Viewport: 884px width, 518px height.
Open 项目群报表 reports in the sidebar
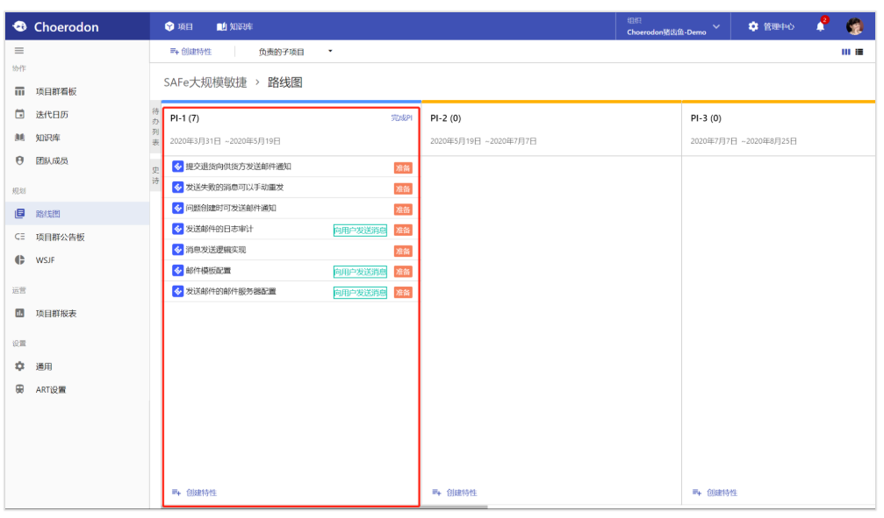coord(55,313)
